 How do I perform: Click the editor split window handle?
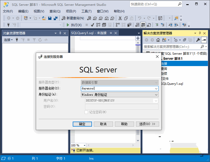138,38
